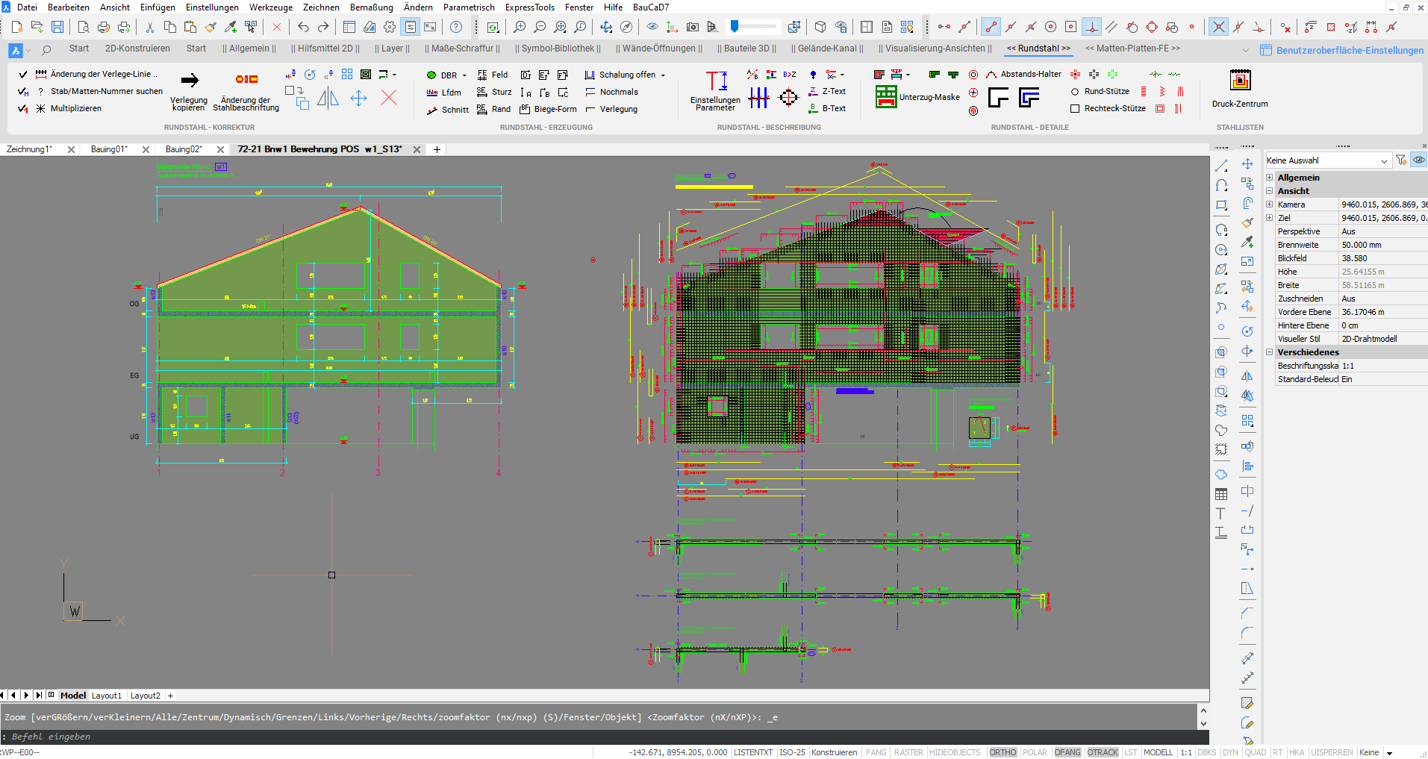Click the red X delete icon in Rundstahl-Korrektur
The width and height of the screenshot is (1428, 759).
(389, 98)
